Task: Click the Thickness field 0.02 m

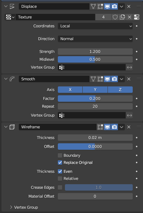Action: (x=95, y=138)
